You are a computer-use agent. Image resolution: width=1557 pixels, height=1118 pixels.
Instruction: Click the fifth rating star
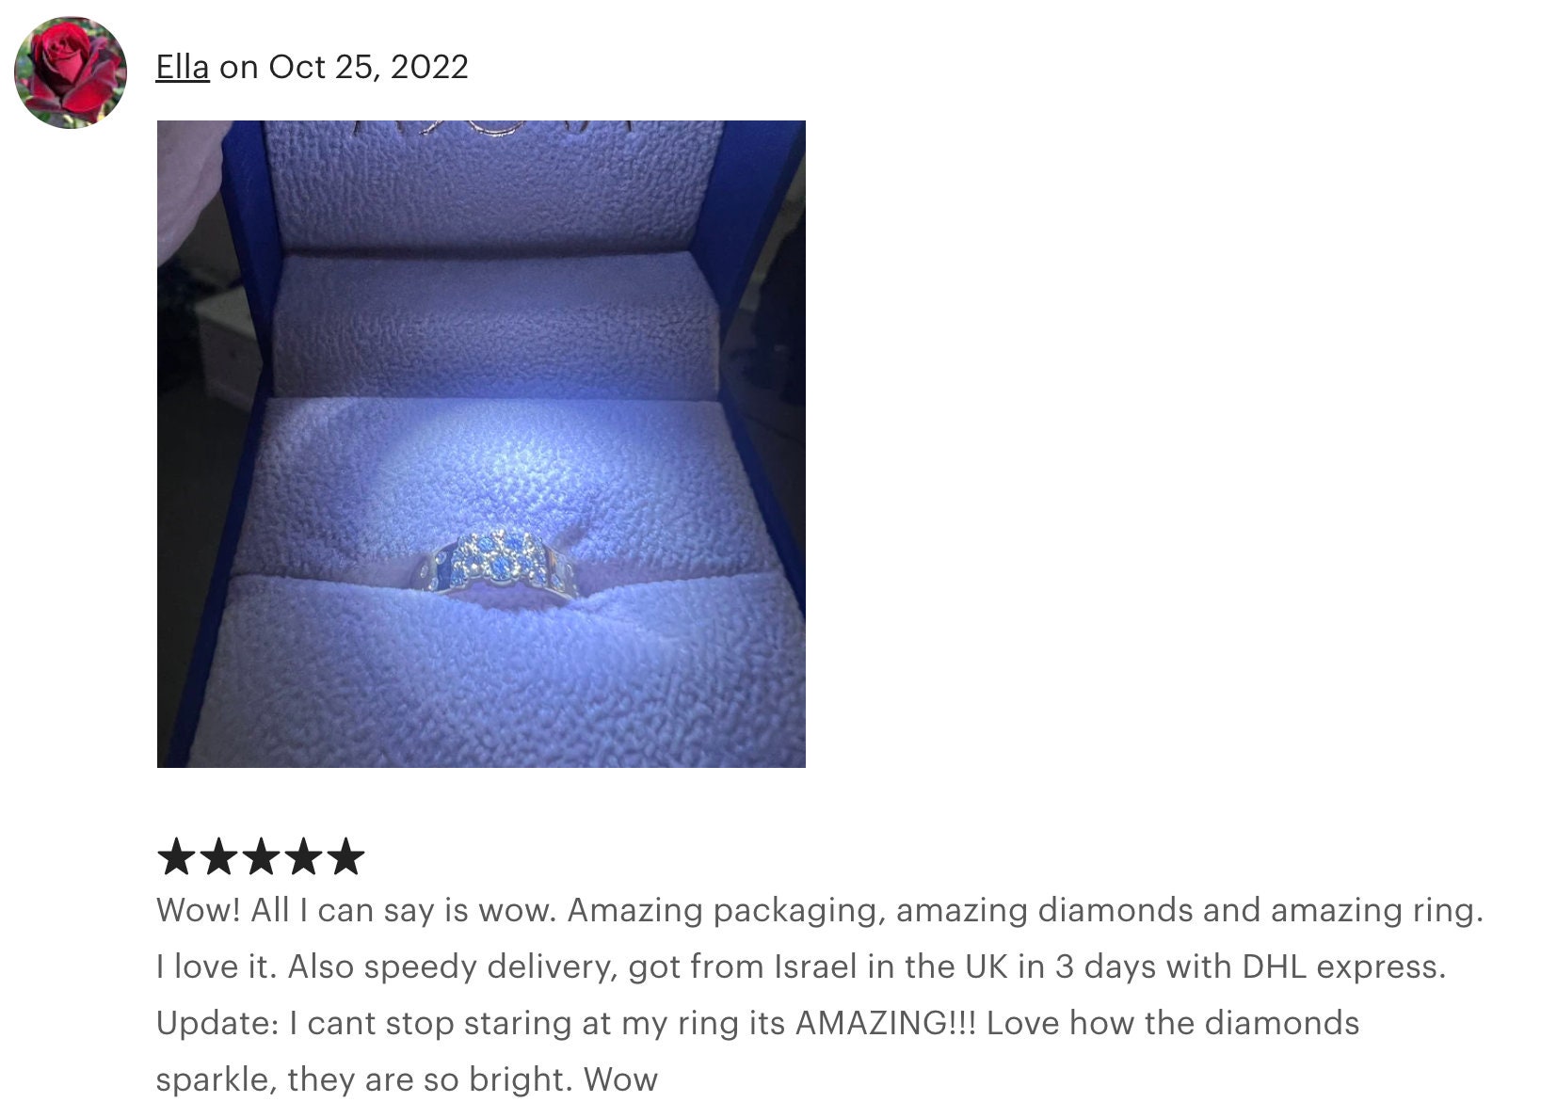tap(346, 856)
